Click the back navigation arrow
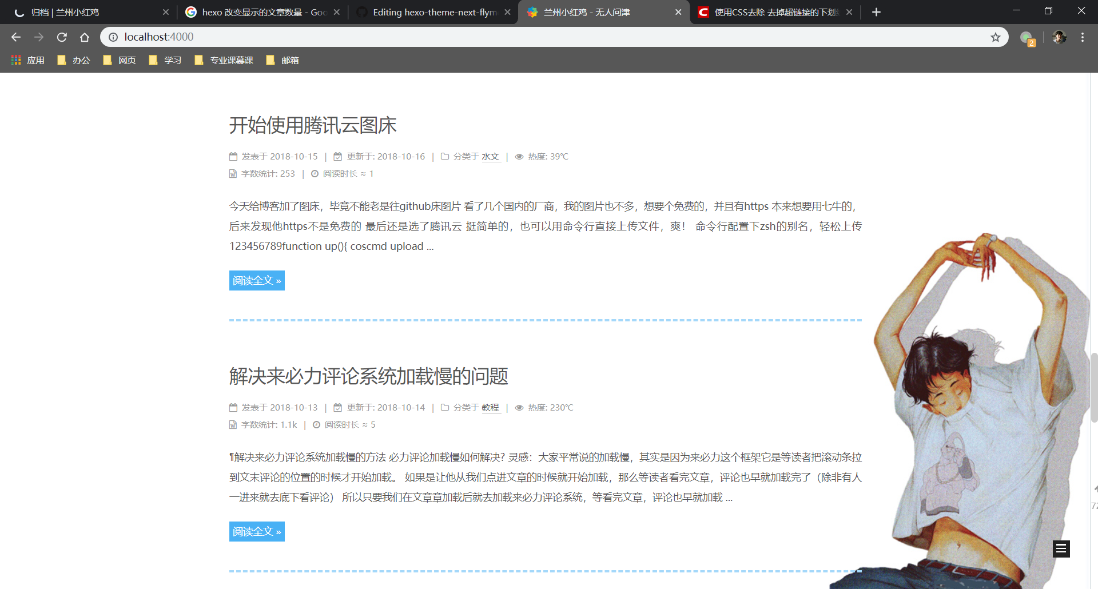 click(x=15, y=37)
